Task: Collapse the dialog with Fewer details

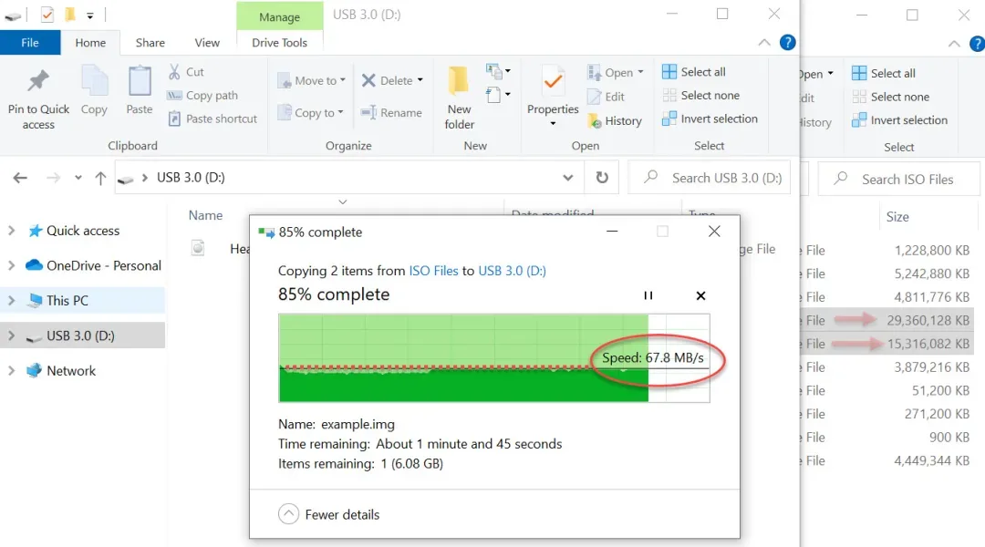Action: coord(329,514)
